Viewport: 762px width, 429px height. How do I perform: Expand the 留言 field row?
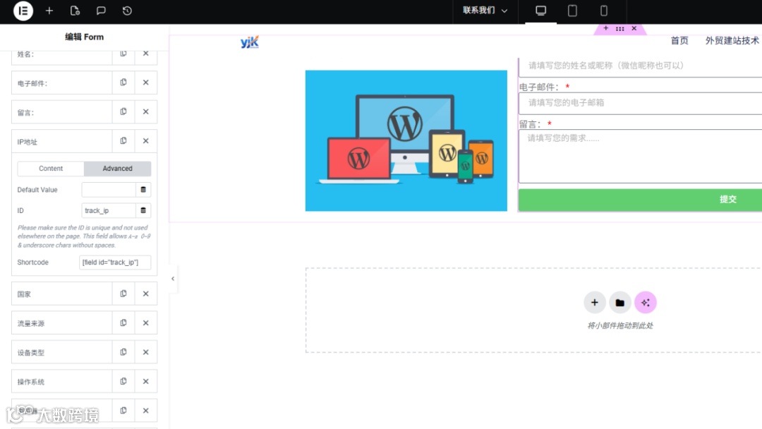[x=61, y=112]
